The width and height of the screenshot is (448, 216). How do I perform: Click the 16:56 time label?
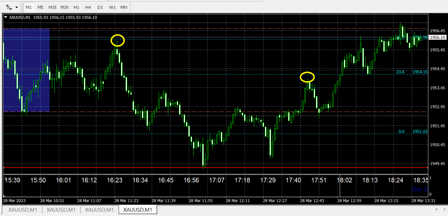(191, 180)
